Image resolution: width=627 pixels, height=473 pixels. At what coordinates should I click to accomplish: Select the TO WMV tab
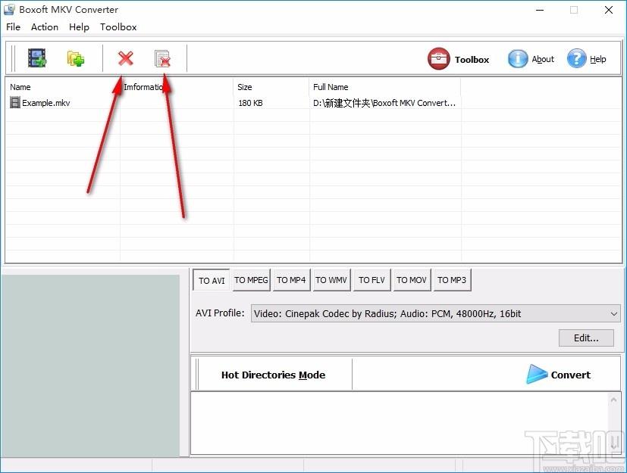pyautogui.click(x=331, y=280)
